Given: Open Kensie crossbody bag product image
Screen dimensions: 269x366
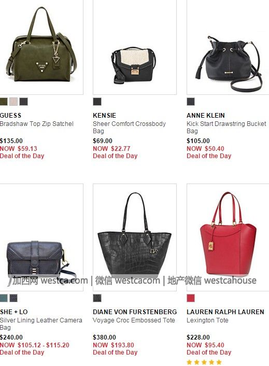Looking at the screenshot, I should pos(135,47).
